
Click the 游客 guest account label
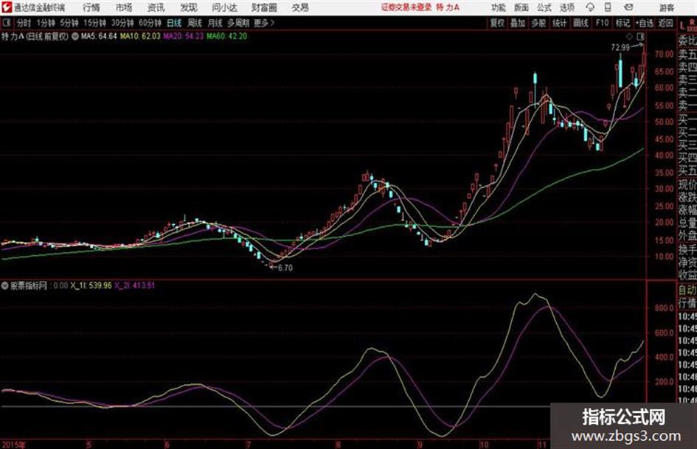point(666,7)
